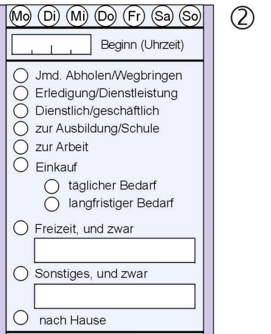This screenshot has height=334, width=271.
Task: Choose Erledigung/Dienstleistung option
Action: click(21, 93)
